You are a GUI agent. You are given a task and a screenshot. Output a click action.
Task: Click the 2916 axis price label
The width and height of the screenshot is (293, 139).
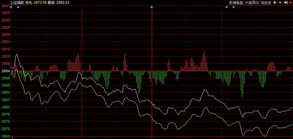tap(5, 49)
